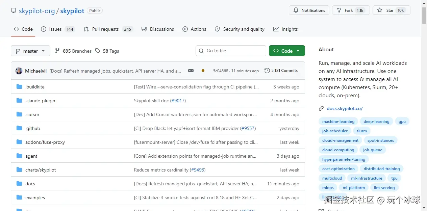This screenshot has width=427, height=211.
Task: Select the llm-serving topic tag
Action: pyautogui.click(x=384, y=188)
